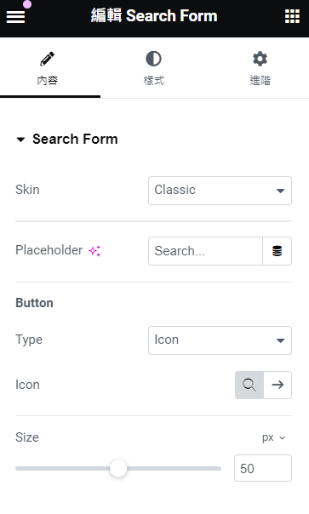The height and width of the screenshot is (514, 309).
Task: Choose the magnifier search icon
Action: tap(249, 385)
